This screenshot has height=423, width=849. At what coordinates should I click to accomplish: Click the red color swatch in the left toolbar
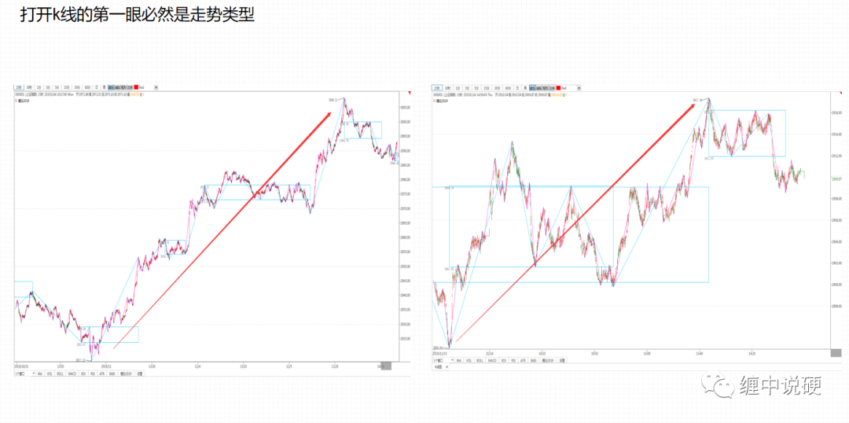pyautogui.click(x=136, y=87)
